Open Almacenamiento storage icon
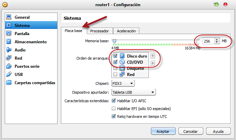 coord(9,42)
